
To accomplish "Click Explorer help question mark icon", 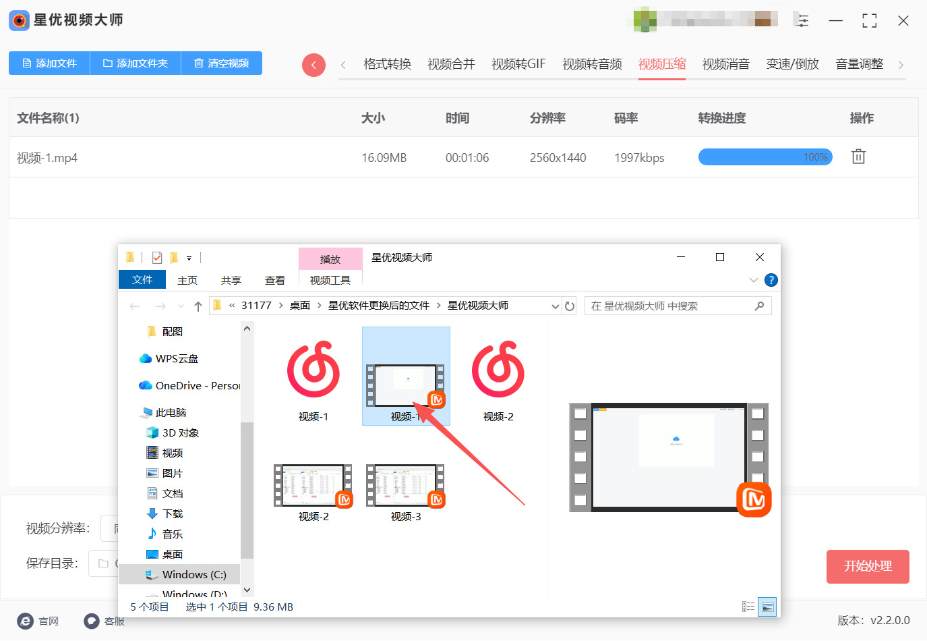I will [771, 280].
